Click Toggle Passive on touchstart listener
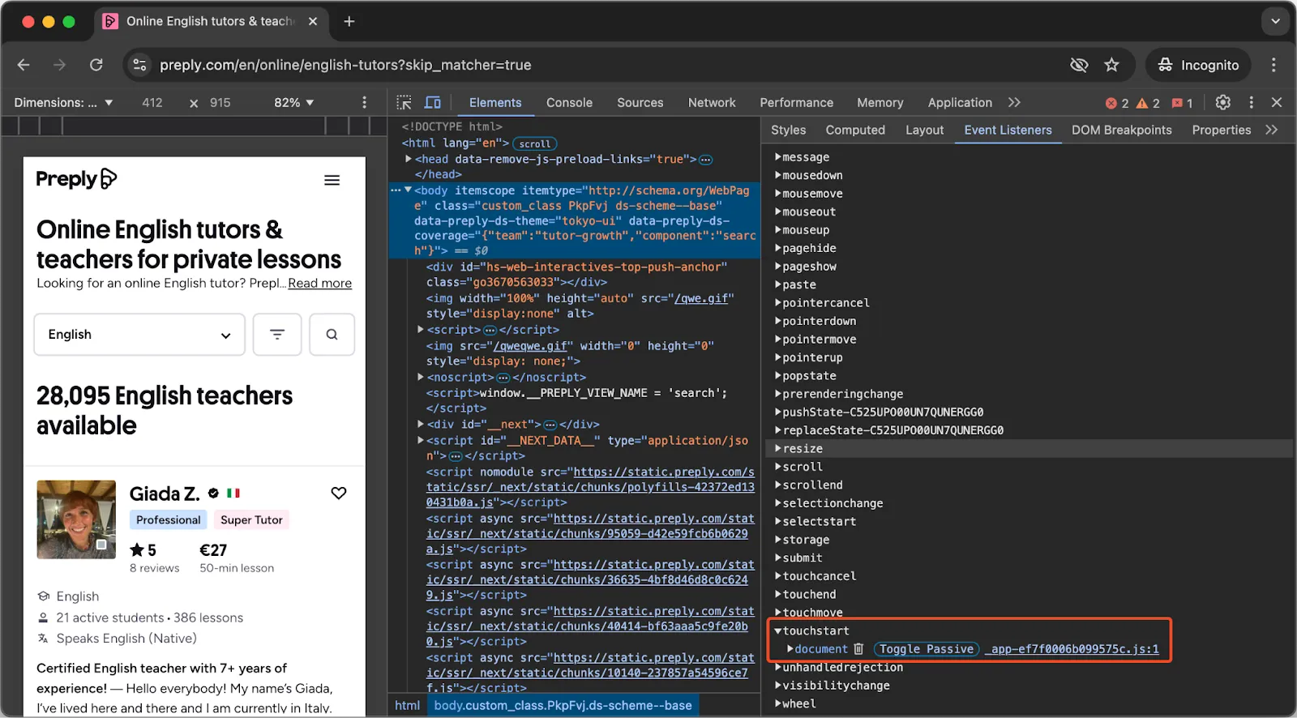The width and height of the screenshot is (1297, 718). 926,649
